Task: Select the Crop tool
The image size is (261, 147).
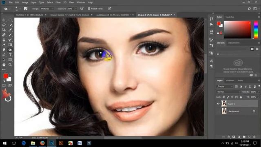Action: pos(4,30)
